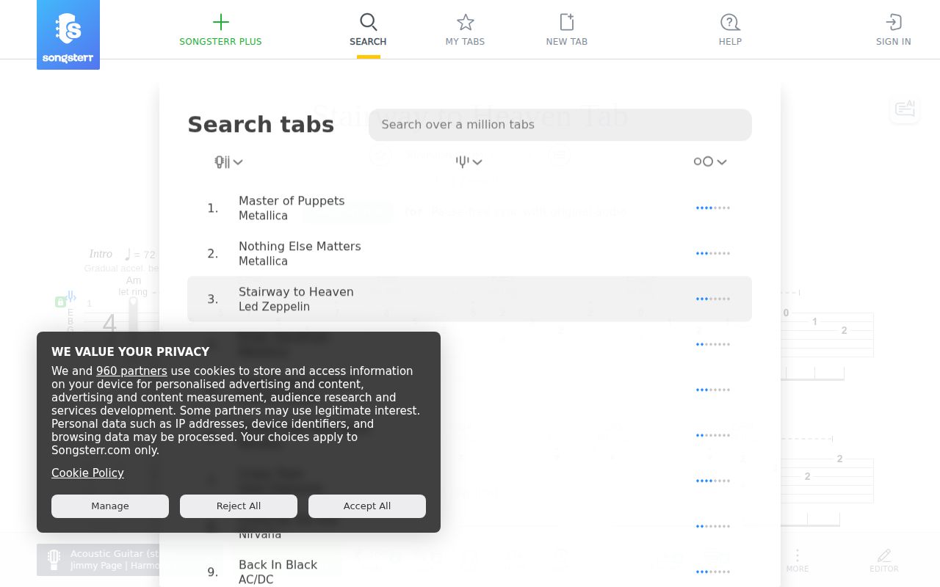Open the instrument filter dropdown
The image size is (940, 587).
pos(228,161)
